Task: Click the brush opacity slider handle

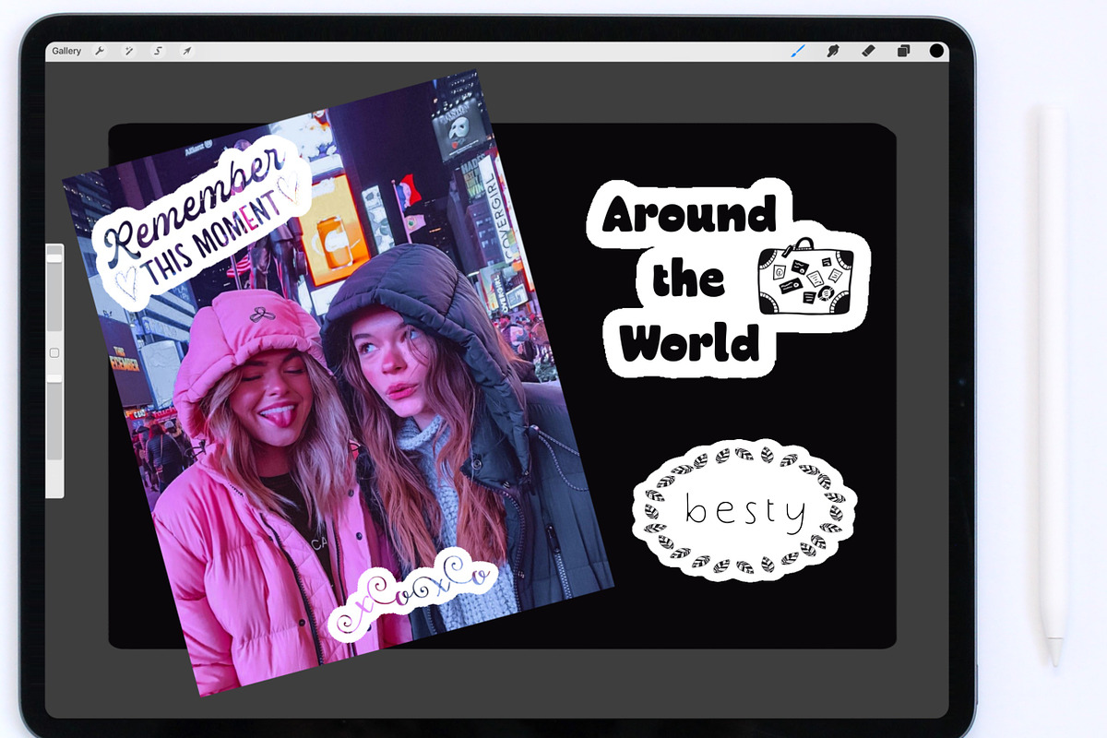Action: [x=55, y=378]
